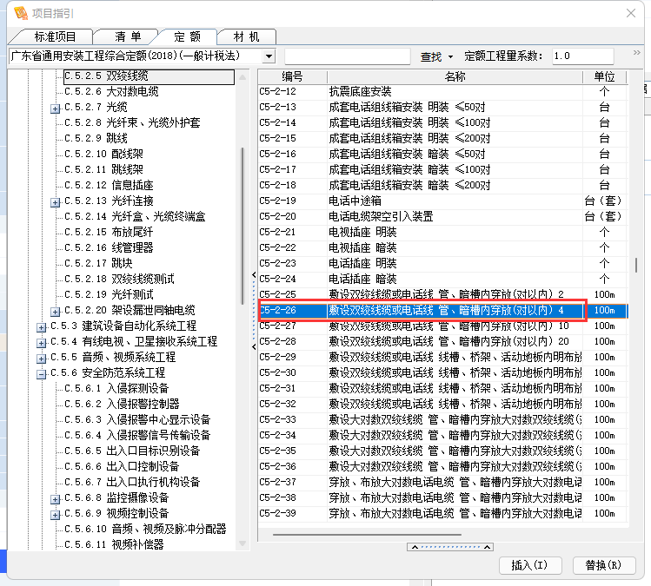651x586 pixels.
Task: Expand the C.5.2.20 架设漏泄同轴电缆 node
Action: [x=55, y=312]
